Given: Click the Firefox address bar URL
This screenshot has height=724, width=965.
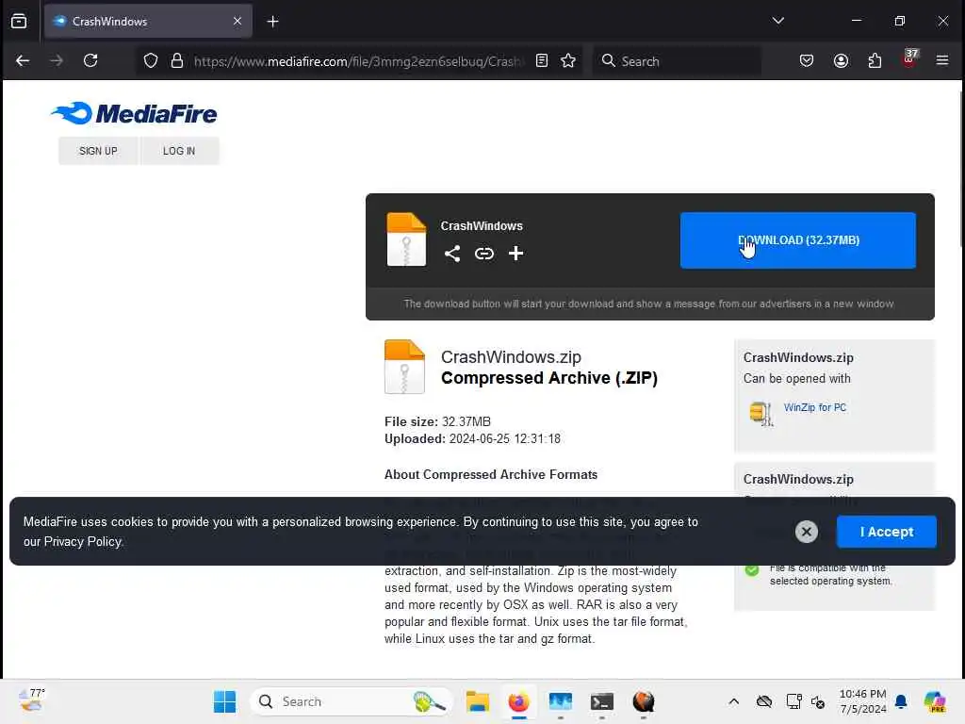Looking at the screenshot, I should [358, 61].
